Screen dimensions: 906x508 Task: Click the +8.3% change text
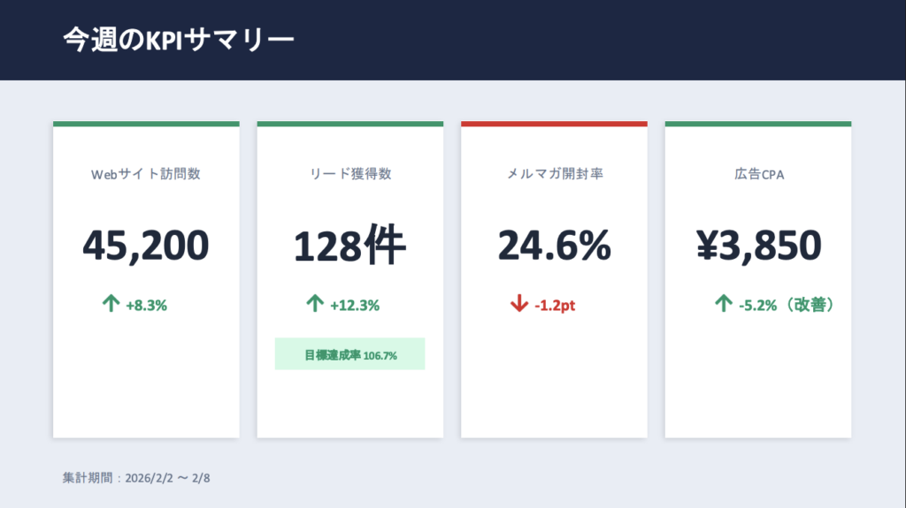point(147,306)
